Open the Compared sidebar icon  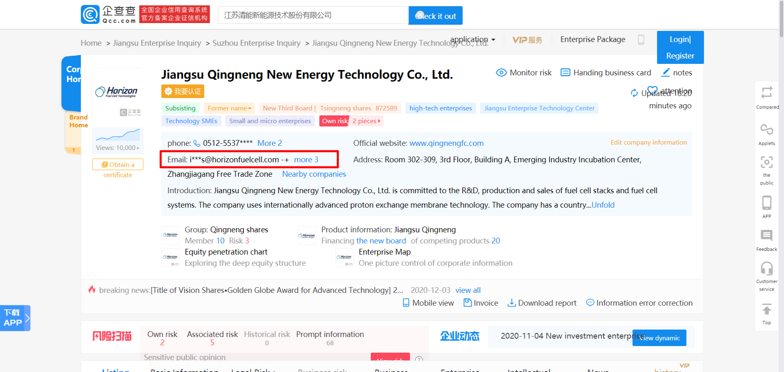tap(767, 93)
